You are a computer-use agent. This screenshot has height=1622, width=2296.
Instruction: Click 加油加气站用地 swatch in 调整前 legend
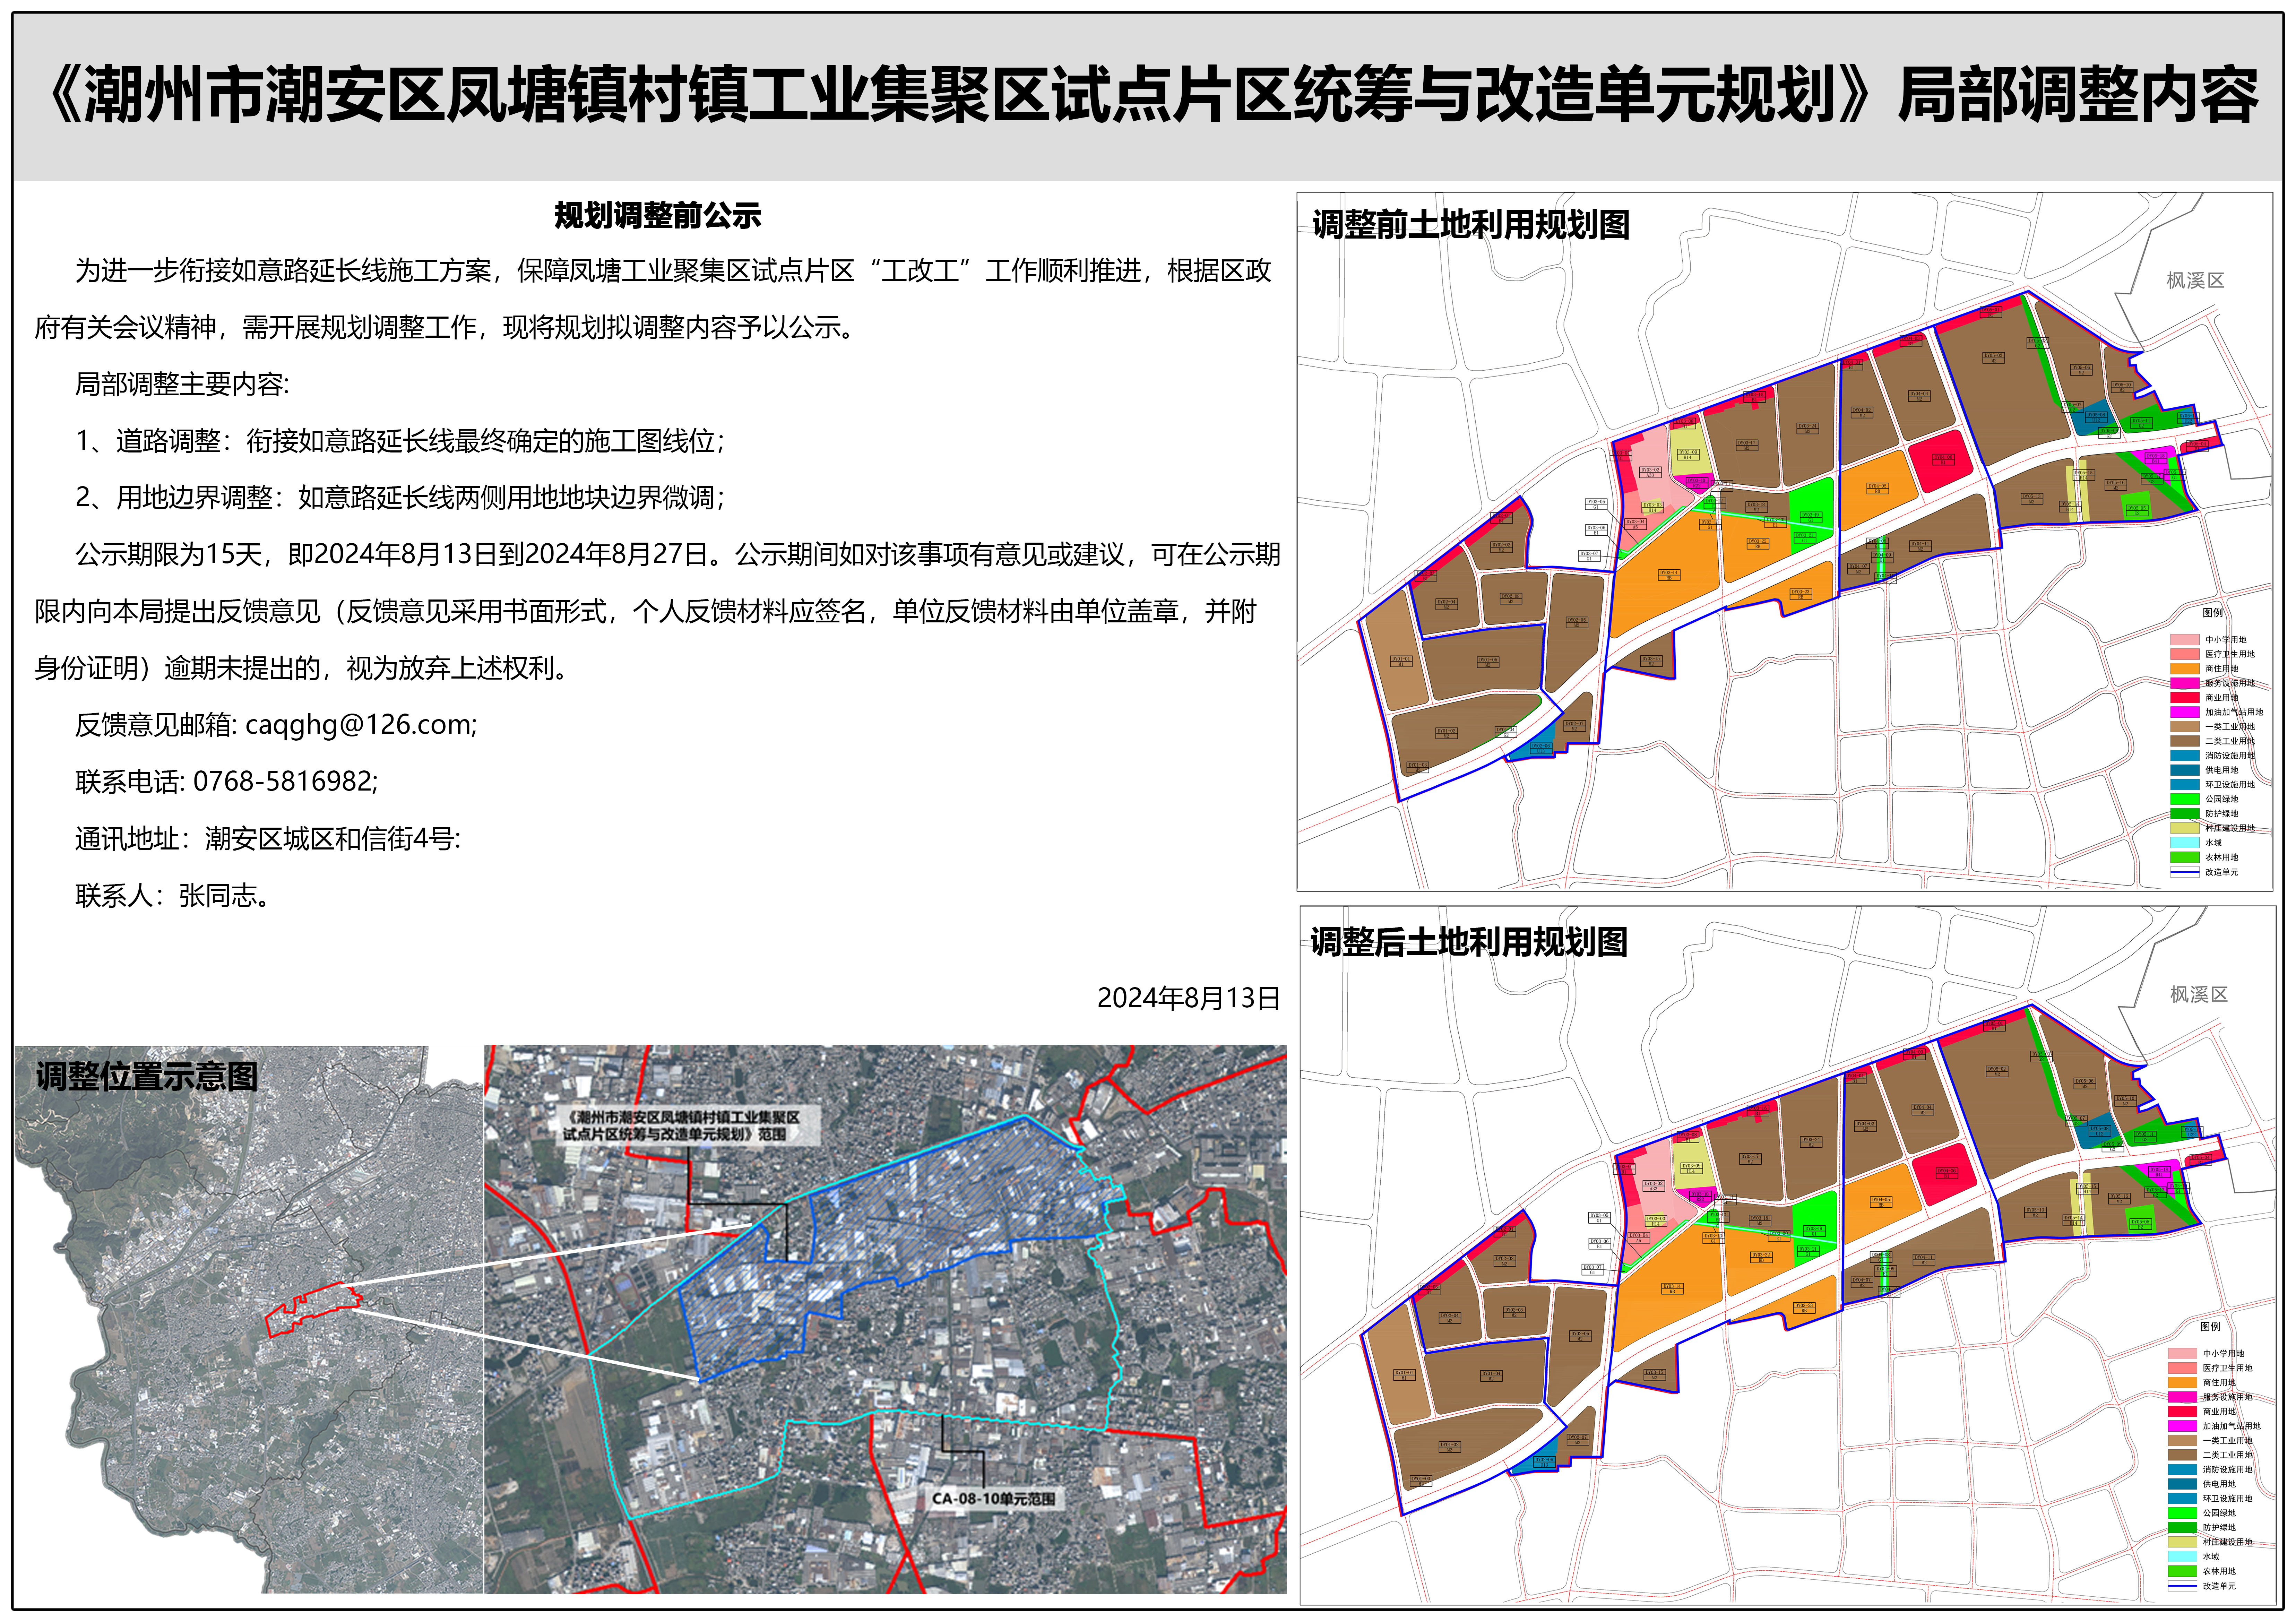pyautogui.click(x=2185, y=712)
